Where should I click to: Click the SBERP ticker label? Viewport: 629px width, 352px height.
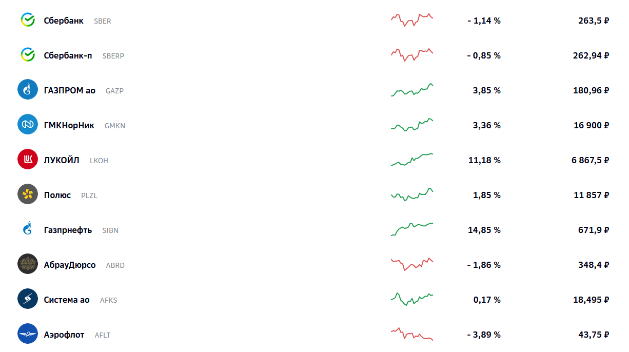coord(113,56)
